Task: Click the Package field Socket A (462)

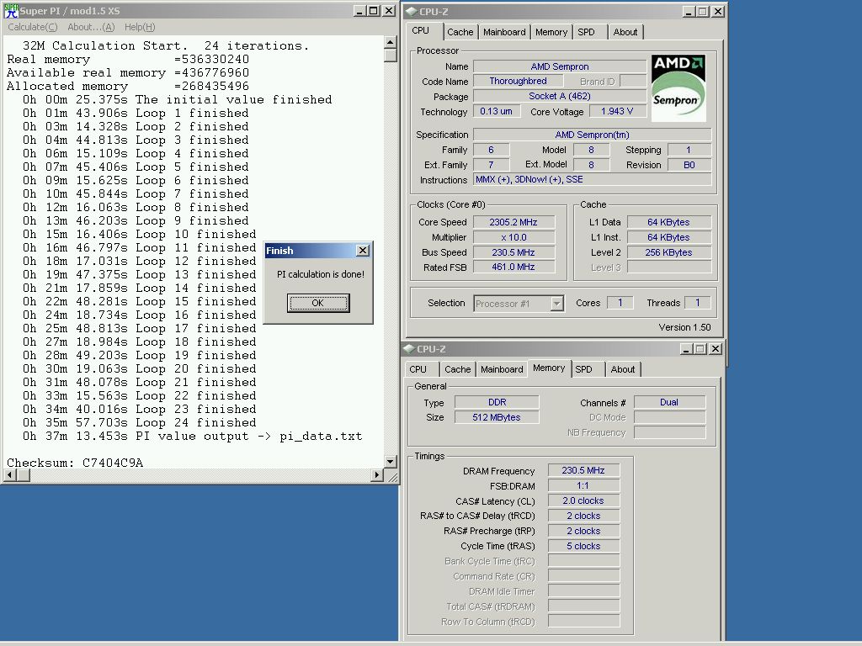Action: pos(560,96)
